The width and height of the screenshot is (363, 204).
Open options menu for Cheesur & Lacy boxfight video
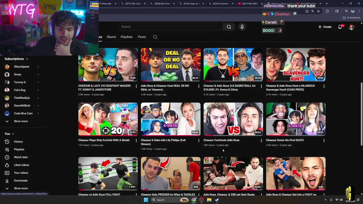click(x=136, y=86)
